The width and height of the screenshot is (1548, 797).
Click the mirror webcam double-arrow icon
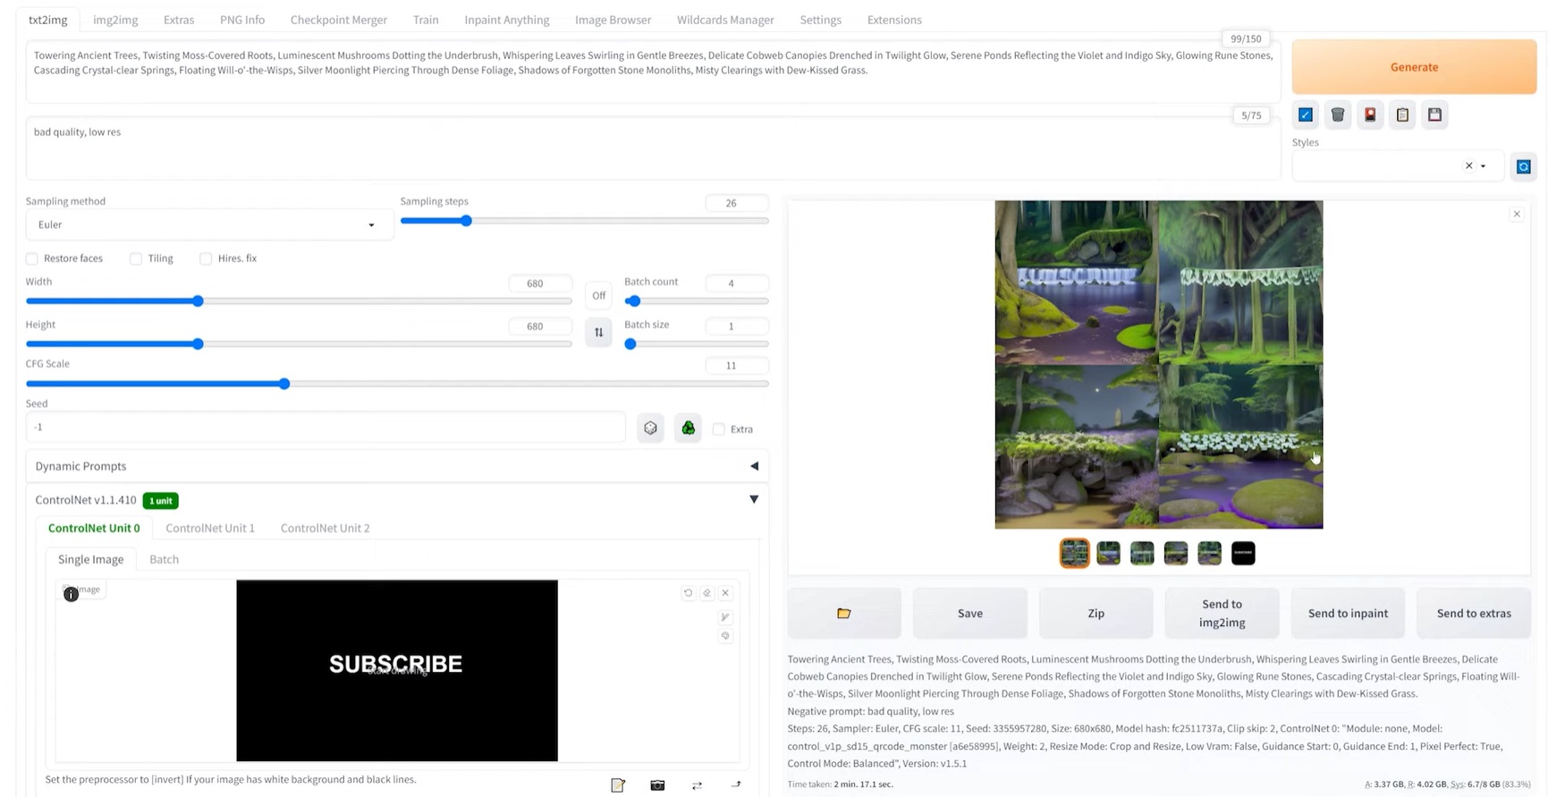coord(697,785)
